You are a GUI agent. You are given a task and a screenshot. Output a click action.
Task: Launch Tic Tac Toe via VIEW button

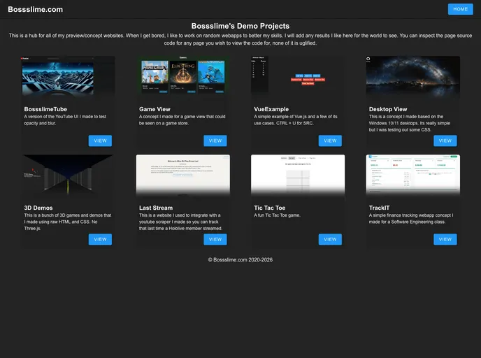coord(330,239)
